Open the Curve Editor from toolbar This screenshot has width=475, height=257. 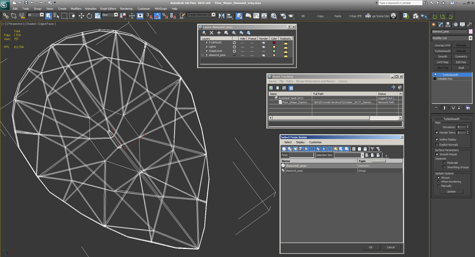pyautogui.click(x=256, y=16)
